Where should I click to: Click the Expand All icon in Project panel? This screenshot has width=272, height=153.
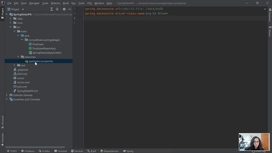pos(51,9)
